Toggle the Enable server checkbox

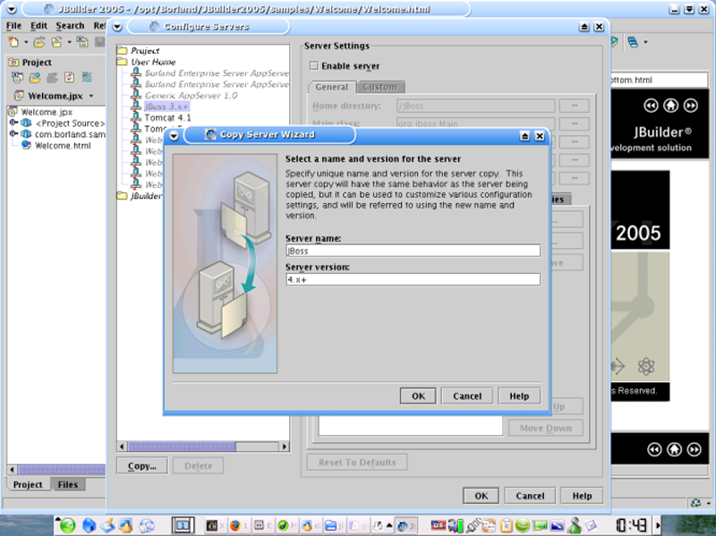[313, 66]
